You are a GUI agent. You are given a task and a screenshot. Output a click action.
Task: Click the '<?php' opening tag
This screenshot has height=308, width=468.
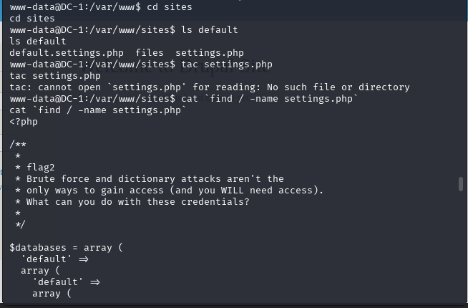coord(24,122)
